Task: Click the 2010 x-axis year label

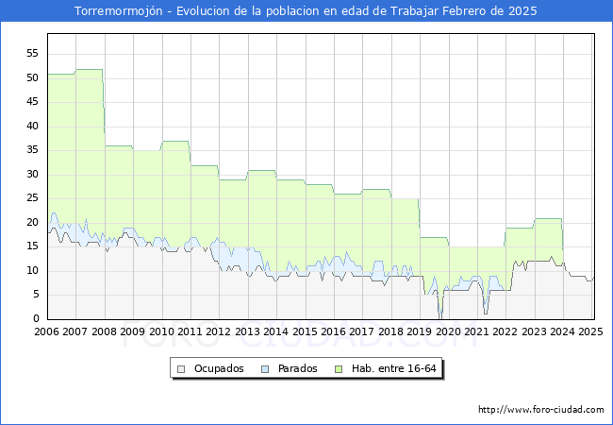Action: (x=161, y=331)
